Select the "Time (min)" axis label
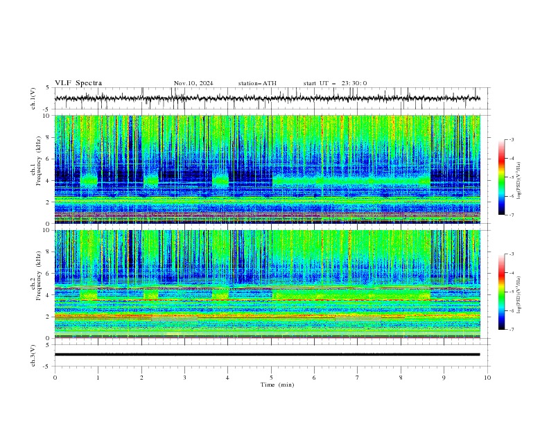This screenshot has width=549, height=424. click(277, 385)
